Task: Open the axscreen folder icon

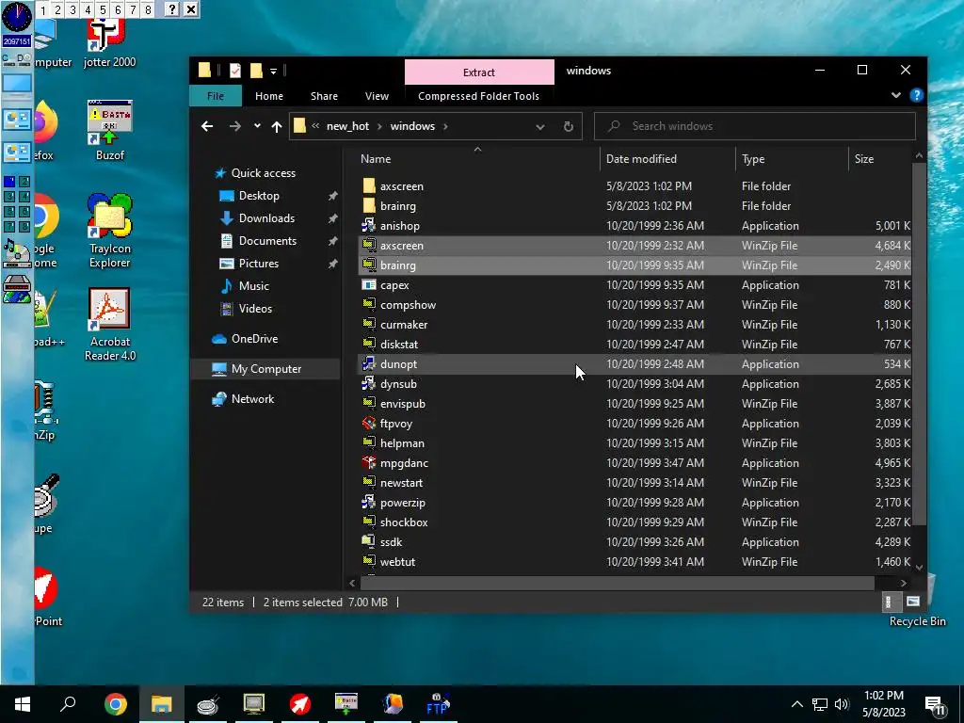Action: [368, 185]
